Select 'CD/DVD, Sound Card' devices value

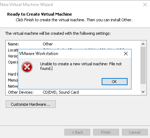[x=61, y=92]
